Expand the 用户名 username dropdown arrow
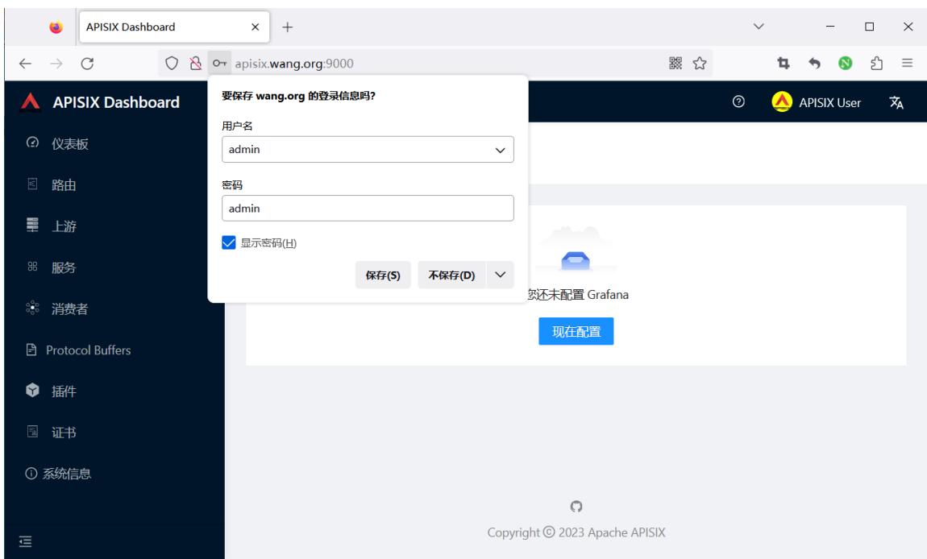This screenshot has height=559, width=927. pyautogui.click(x=500, y=150)
